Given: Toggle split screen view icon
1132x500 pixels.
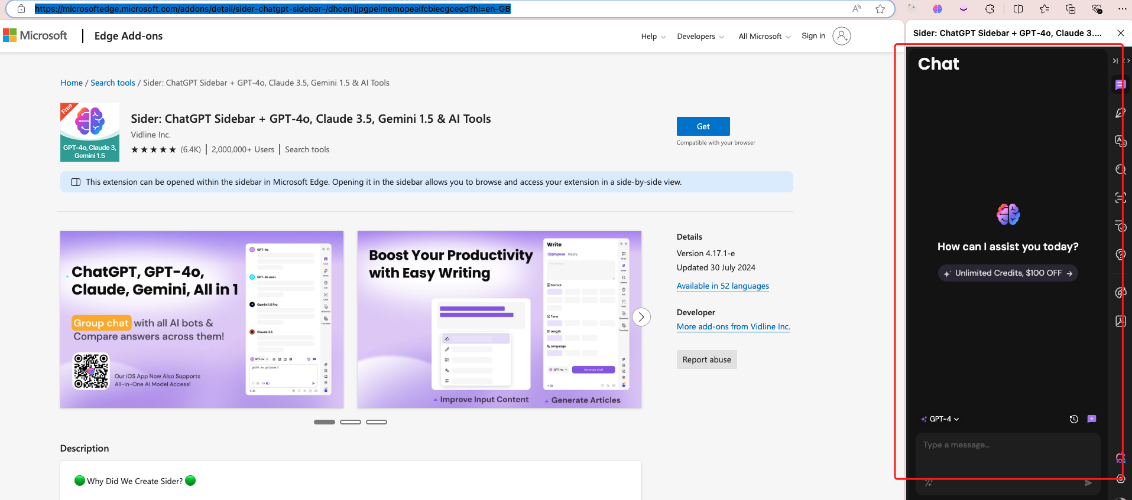Looking at the screenshot, I should point(1018,9).
